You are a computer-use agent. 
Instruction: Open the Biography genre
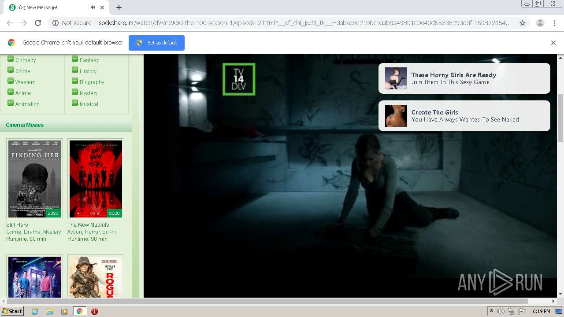(x=92, y=82)
